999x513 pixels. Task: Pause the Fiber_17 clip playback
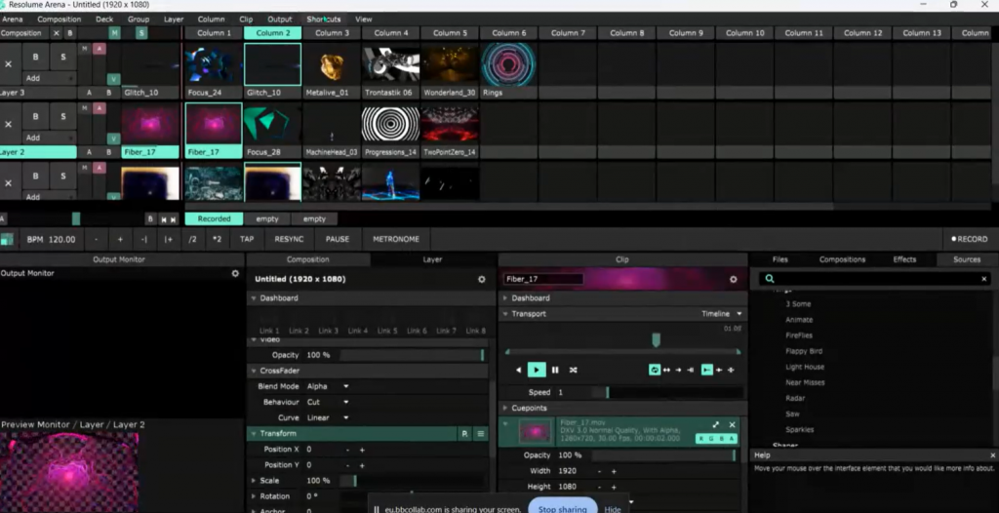click(x=555, y=370)
